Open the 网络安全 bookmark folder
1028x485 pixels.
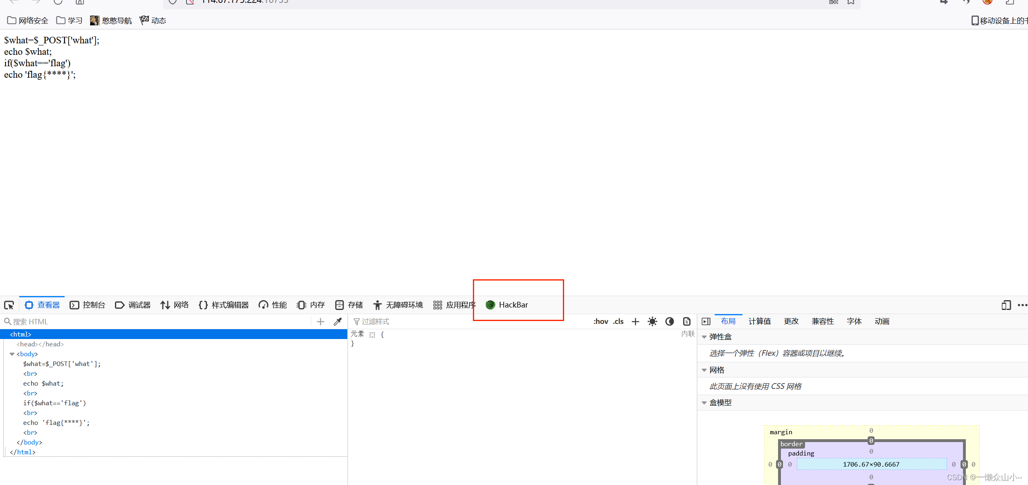coord(28,20)
